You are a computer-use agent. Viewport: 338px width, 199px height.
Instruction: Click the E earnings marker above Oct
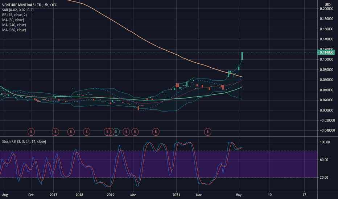coord(31,132)
